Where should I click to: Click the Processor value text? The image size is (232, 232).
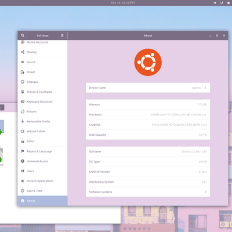click(178, 114)
